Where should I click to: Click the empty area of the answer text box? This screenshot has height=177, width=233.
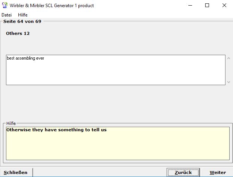113,73
